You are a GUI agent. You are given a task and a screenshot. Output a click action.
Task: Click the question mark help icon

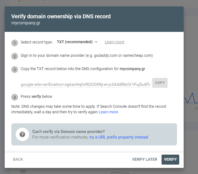pyautogui.click(x=22, y=134)
